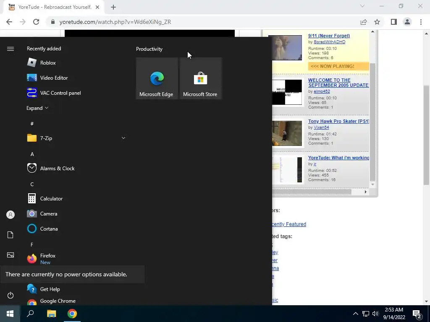This screenshot has width=430, height=322.
Task: Toggle the Start menu hamburger button
Action: click(10, 49)
